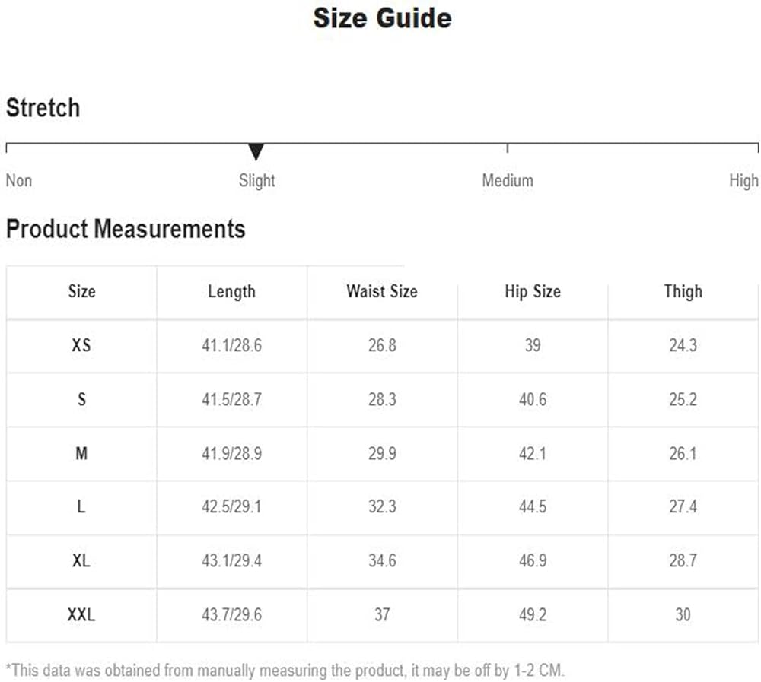Click the XXL thigh value 30
Image resolution: width=761 pixels, height=682 pixels.
[683, 614]
